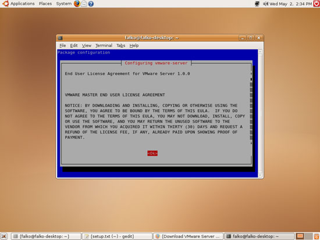Open the View menu in the terminal
This screenshot has width=320, height=240.
click(x=87, y=45)
